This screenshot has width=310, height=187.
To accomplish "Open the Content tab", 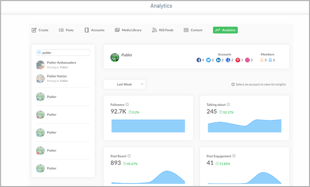I will point(193,30).
